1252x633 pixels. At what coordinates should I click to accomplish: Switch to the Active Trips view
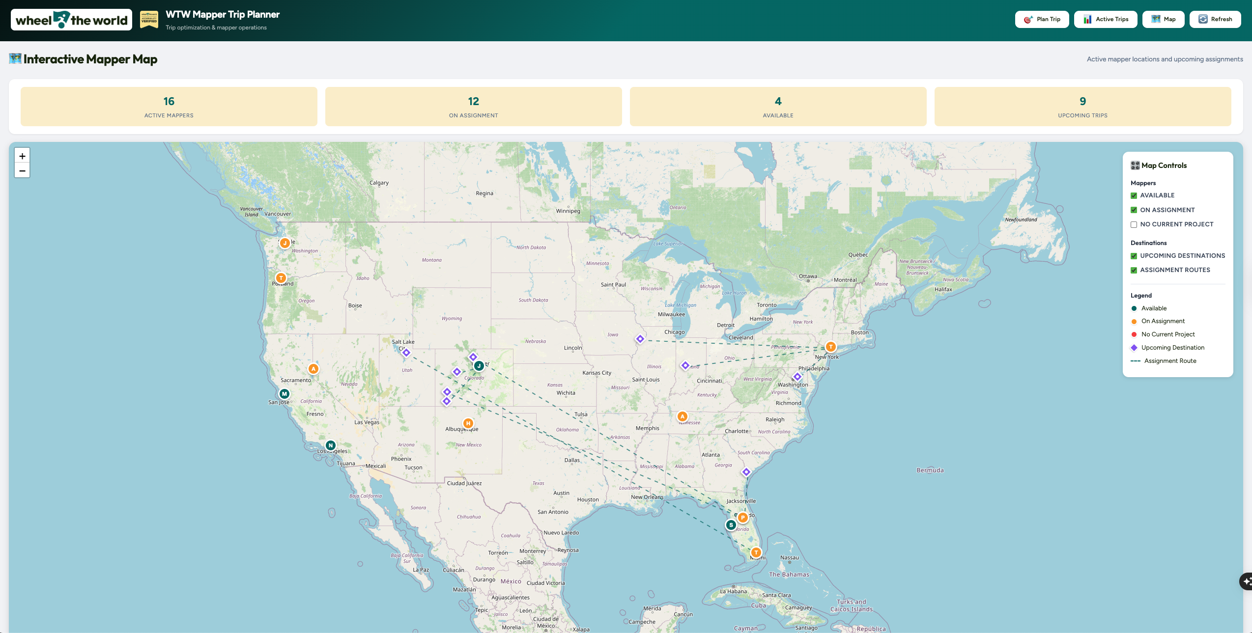[x=1106, y=19]
